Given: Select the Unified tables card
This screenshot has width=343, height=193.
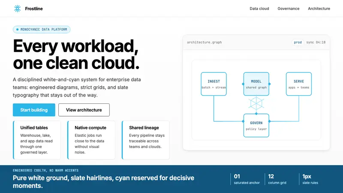Looking at the screenshot, I should point(37,140).
